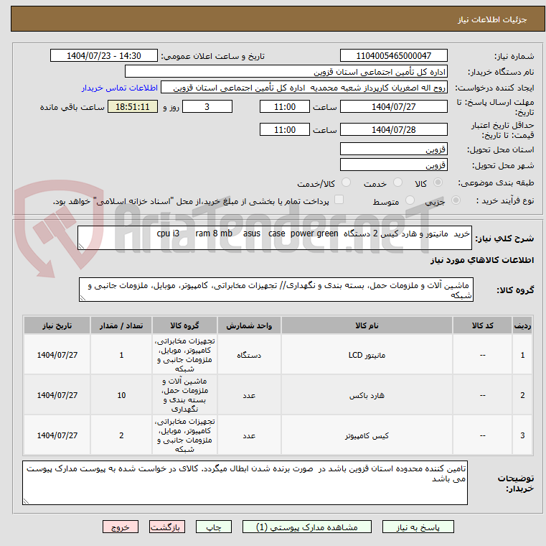Click the buyer organization name field
This screenshot has width=546, height=546.
[286, 72]
